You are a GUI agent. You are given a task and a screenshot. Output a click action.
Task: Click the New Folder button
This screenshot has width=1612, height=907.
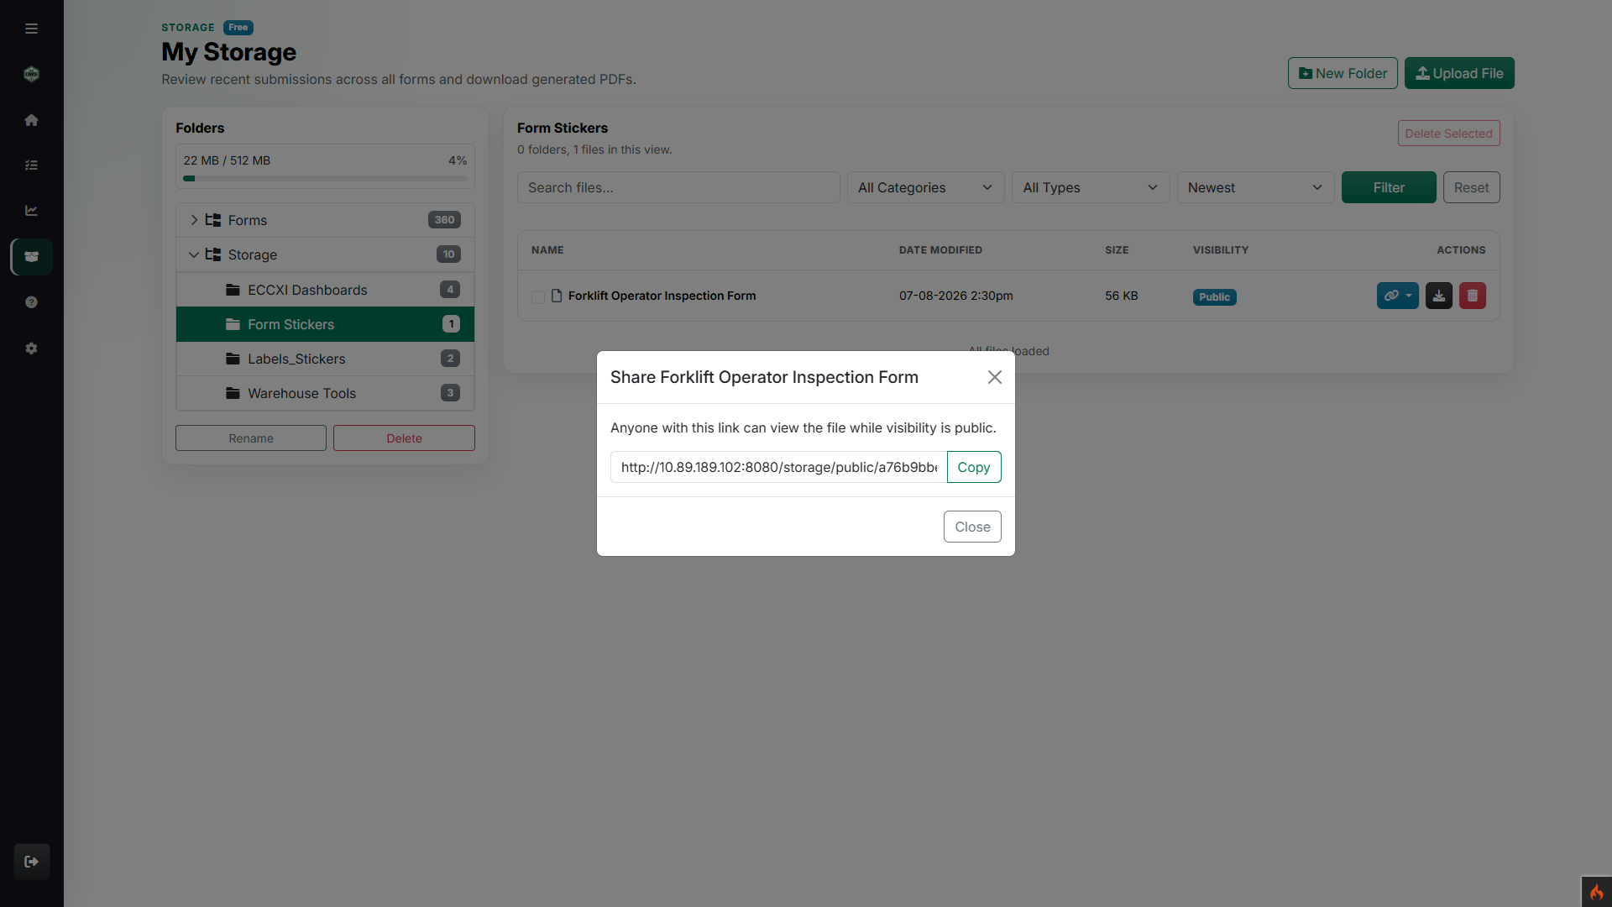coord(1342,73)
